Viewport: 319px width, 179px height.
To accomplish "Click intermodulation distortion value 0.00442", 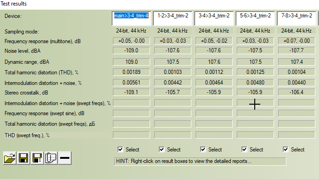I will [x=173, y=82].
